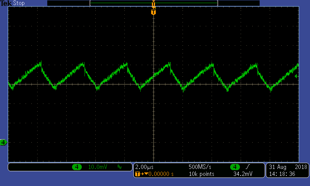Click the orange trigger position T marker
Viewport: 310px width, 186px height.
click(x=153, y=12)
